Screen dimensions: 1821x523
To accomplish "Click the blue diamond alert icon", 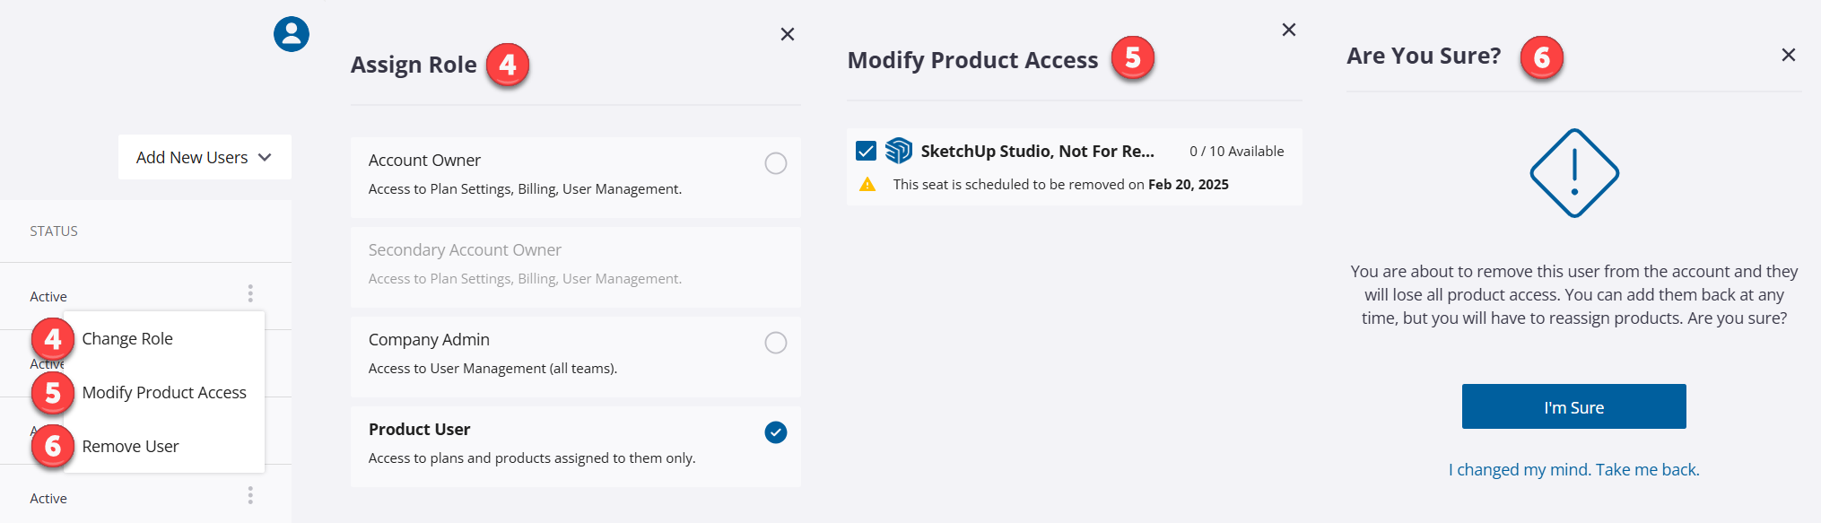I will pos(1574,173).
